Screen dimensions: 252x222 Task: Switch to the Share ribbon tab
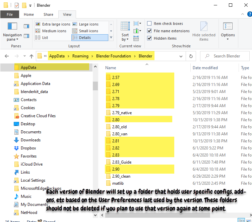pos(48,14)
